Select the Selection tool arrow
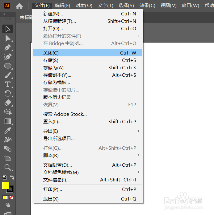The width and height of the screenshot is (214, 215). point(8,29)
